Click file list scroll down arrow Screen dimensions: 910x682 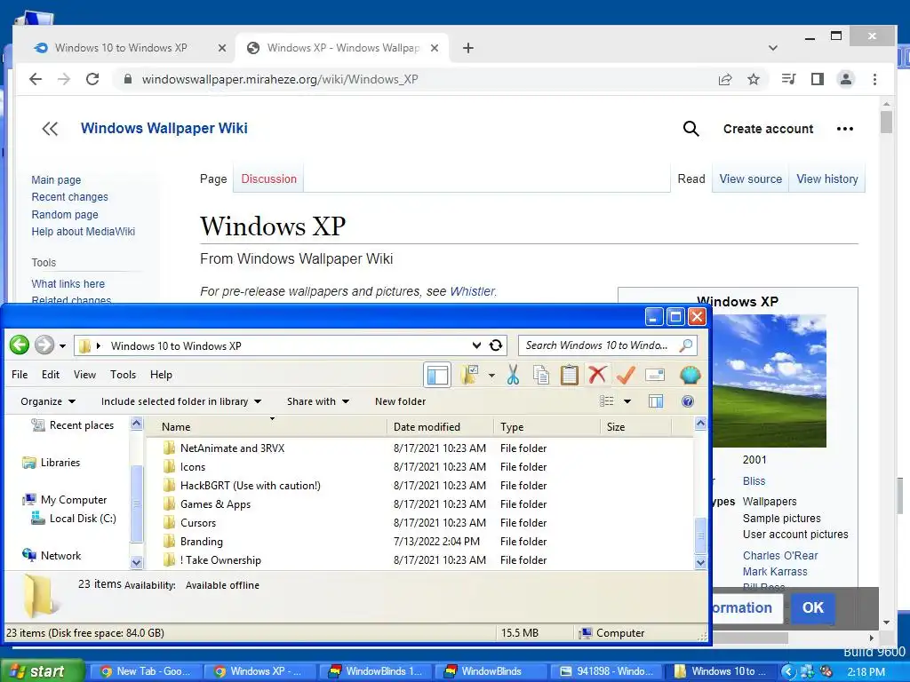pyautogui.click(x=700, y=561)
